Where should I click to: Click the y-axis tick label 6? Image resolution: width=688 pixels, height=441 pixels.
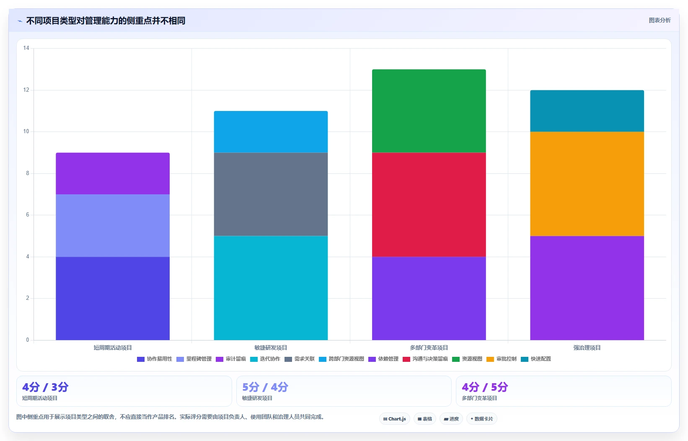[28, 215]
